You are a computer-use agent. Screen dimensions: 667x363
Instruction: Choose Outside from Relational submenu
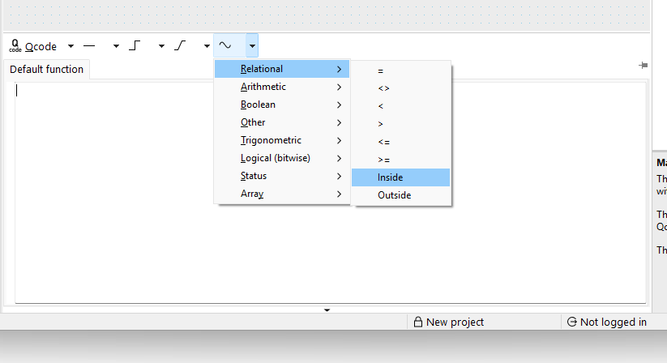[400, 195]
